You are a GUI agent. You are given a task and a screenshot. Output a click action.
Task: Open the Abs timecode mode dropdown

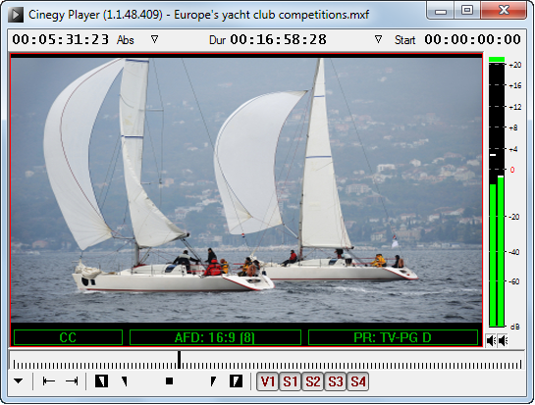tap(154, 39)
